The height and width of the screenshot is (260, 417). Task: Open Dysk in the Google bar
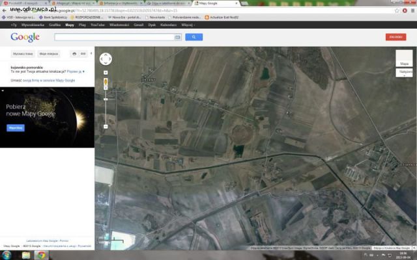click(152, 25)
